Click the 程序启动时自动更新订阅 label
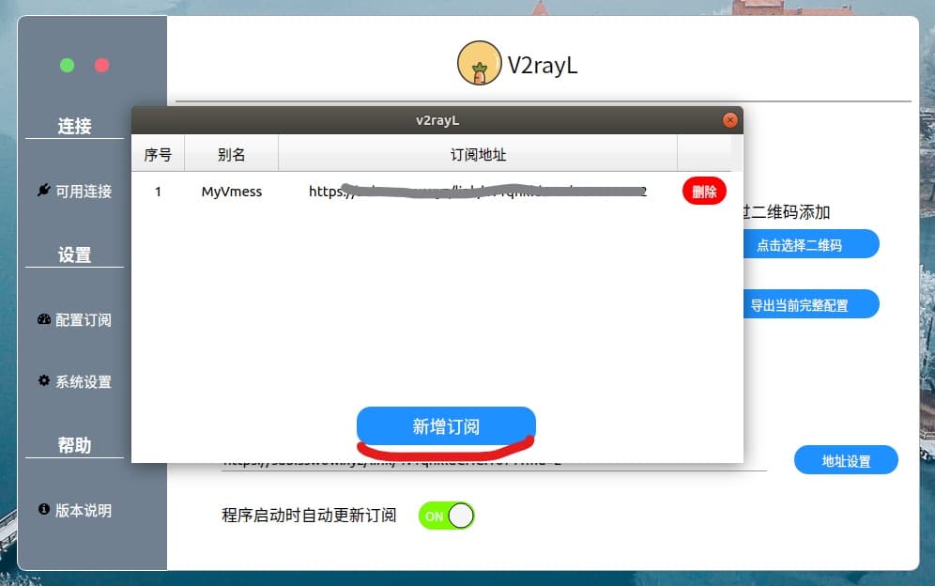This screenshot has width=935, height=586. pyautogui.click(x=309, y=515)
